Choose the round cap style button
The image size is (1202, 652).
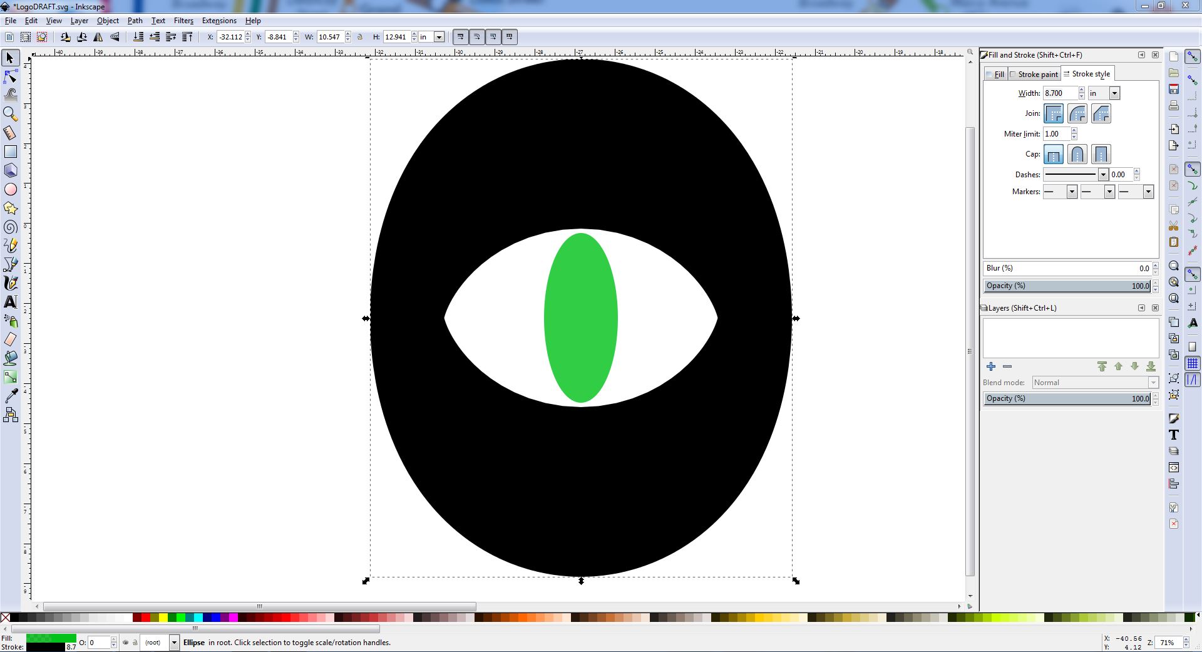[1077, 154]
